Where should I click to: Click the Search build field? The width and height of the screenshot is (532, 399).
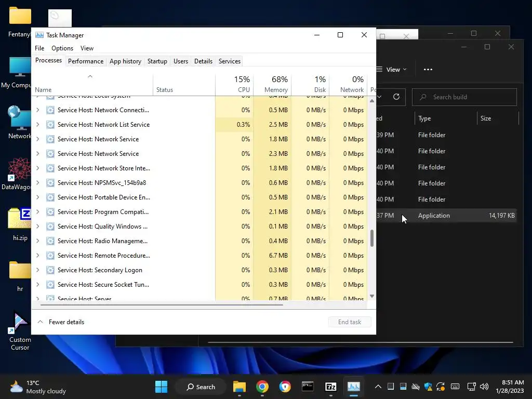pyautogui.click(x=464, y=97)
